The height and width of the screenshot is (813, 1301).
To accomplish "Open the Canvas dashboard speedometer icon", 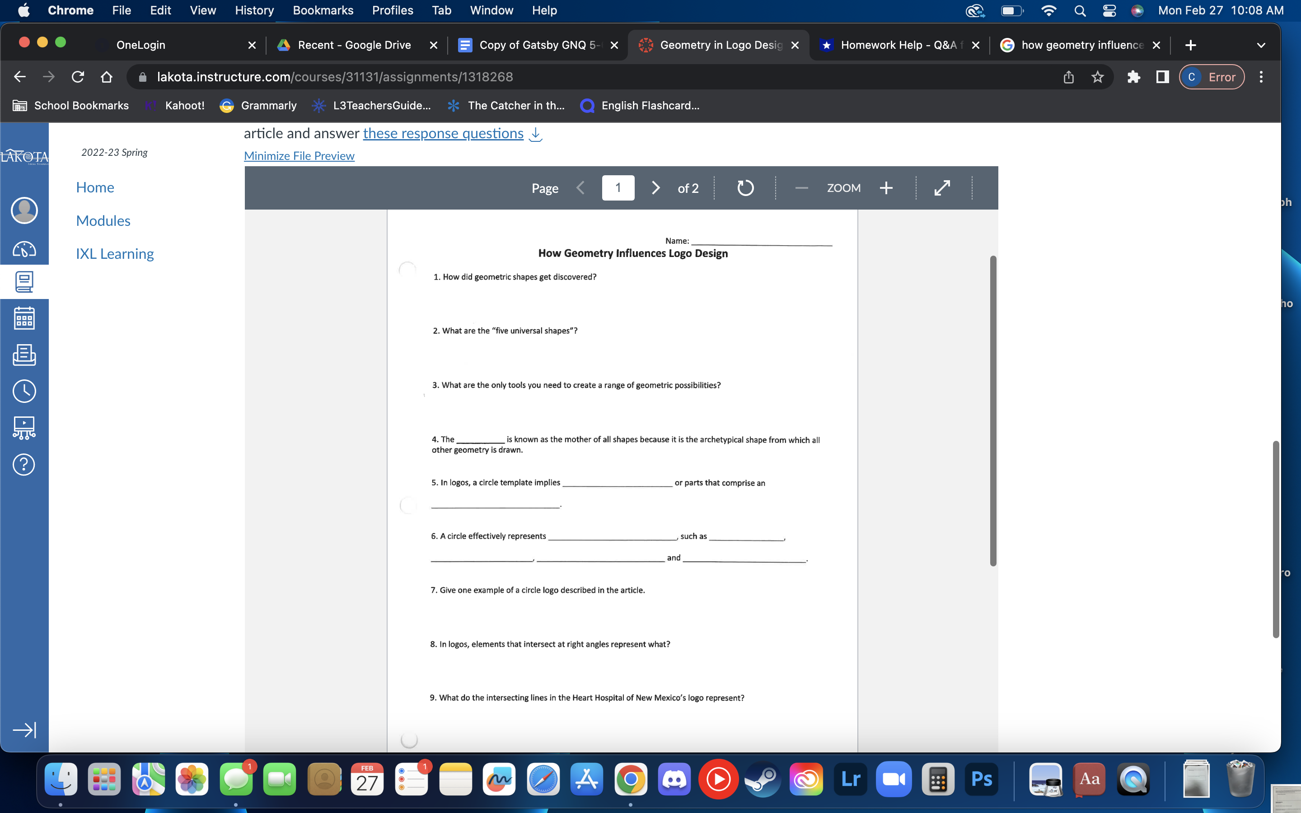I will tap(23, 249).
